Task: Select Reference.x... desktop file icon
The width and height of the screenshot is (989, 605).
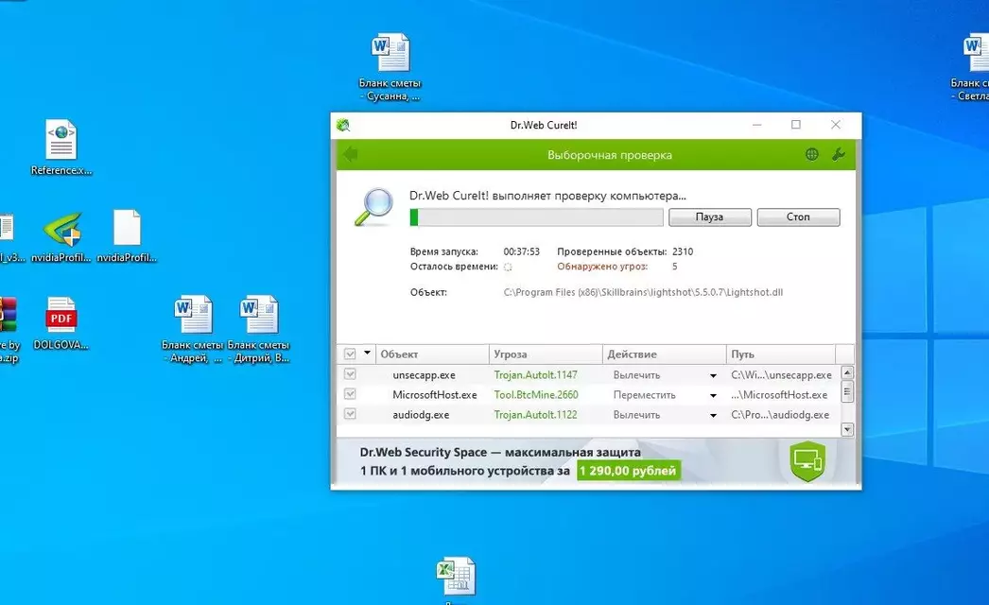Action: (x=61, y=147)
